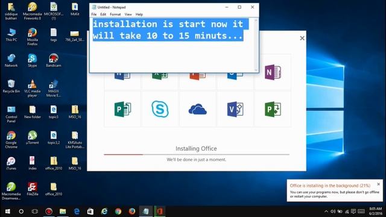The height and width of the screenshot is (217, 386).
Task: Select the Macromedia Fireworks 8 desktop shortcut
Action: pyautogui.click(x=32, y=11)
